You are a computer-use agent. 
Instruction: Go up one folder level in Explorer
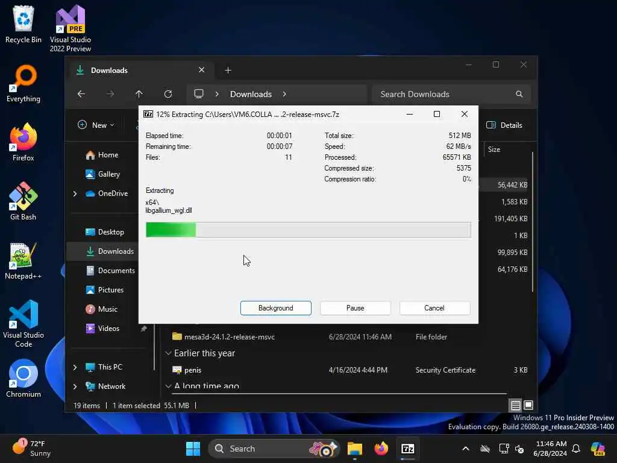(139, 94)
